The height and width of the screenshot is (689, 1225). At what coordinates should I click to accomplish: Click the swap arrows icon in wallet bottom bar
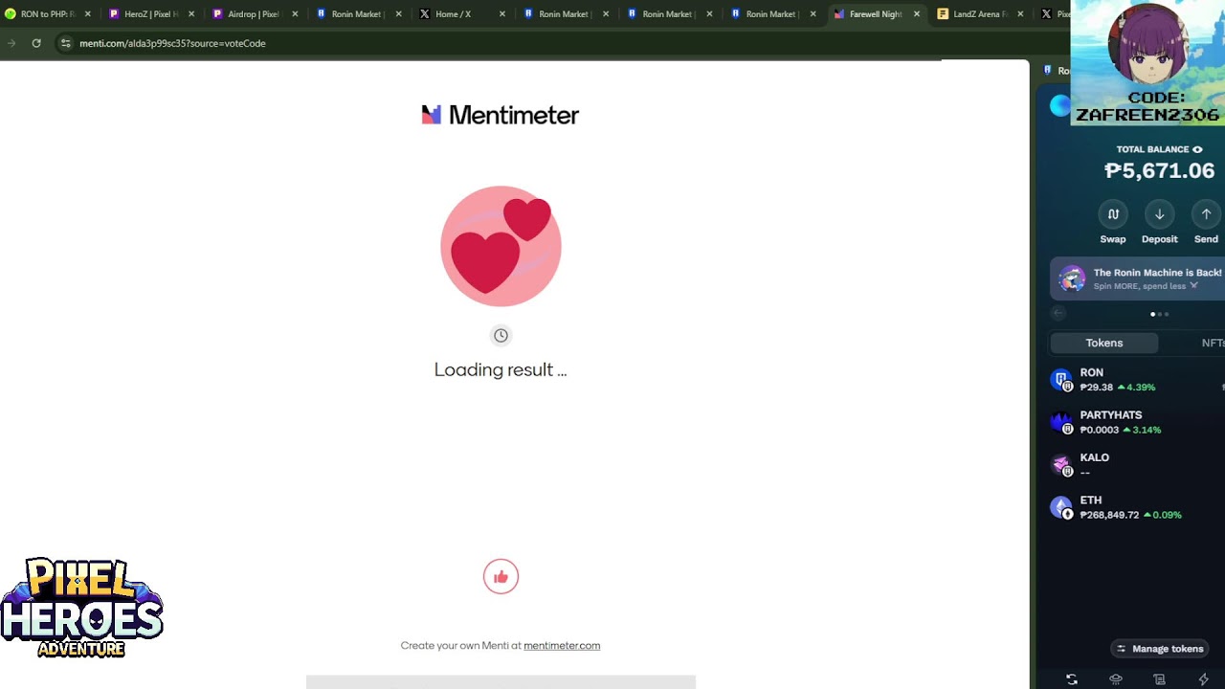click(x=1072, y=679)
